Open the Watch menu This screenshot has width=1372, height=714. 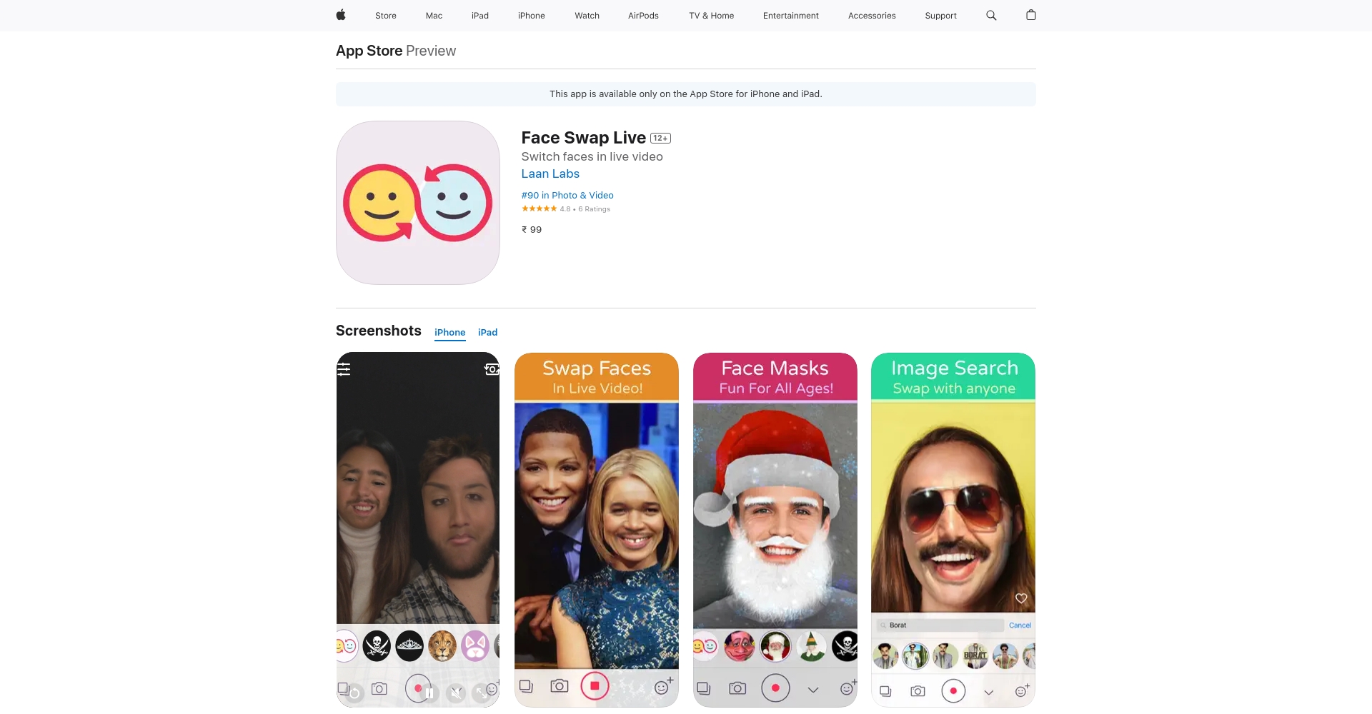pyautogui.click(x=587, y=16)
